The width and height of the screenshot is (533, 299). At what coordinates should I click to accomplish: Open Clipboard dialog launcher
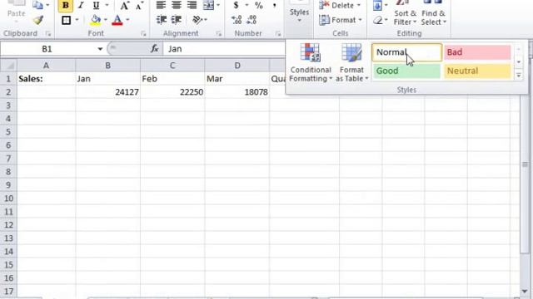(48, 33)
